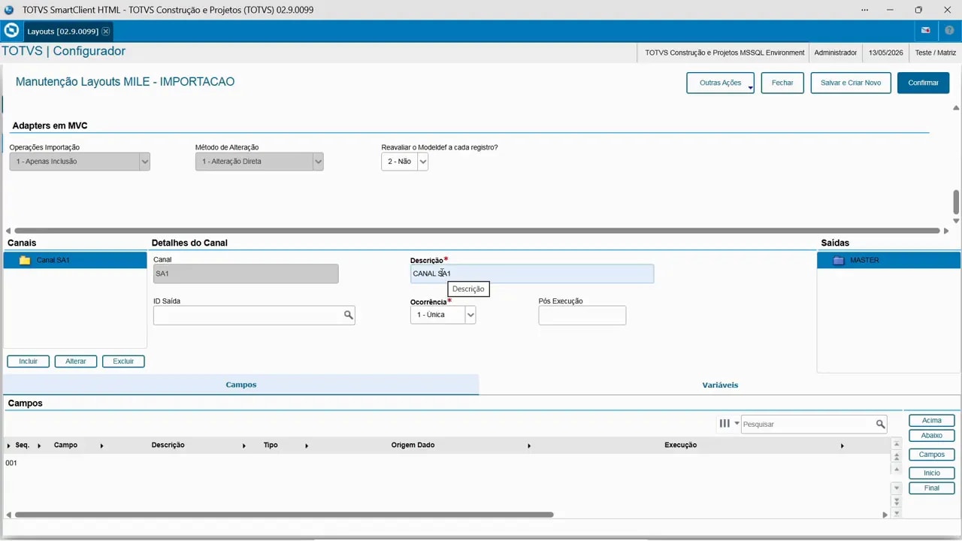This screenshot has width=962, height=541.
Task: Click the Administrador status label
Action: [x=836, y=53]
